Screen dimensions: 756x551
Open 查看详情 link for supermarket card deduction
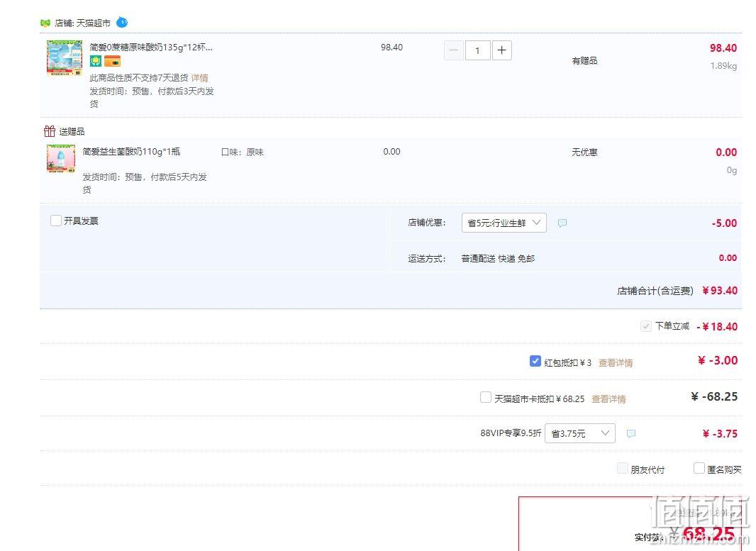click(x=608, y=399)
